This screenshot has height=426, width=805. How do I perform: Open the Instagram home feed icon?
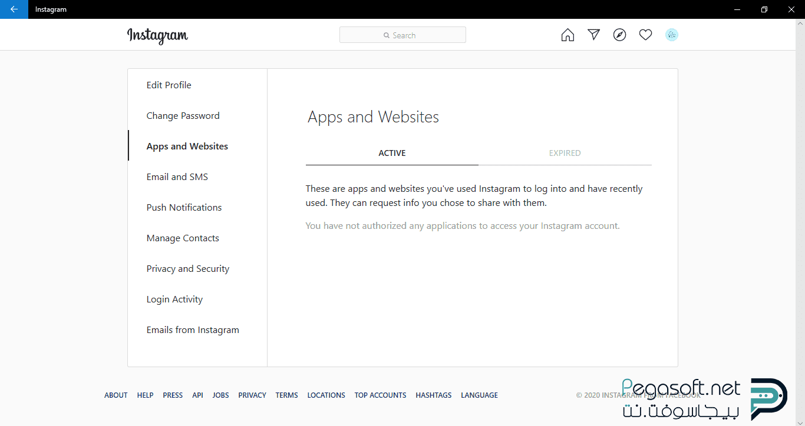click(568, 35)
